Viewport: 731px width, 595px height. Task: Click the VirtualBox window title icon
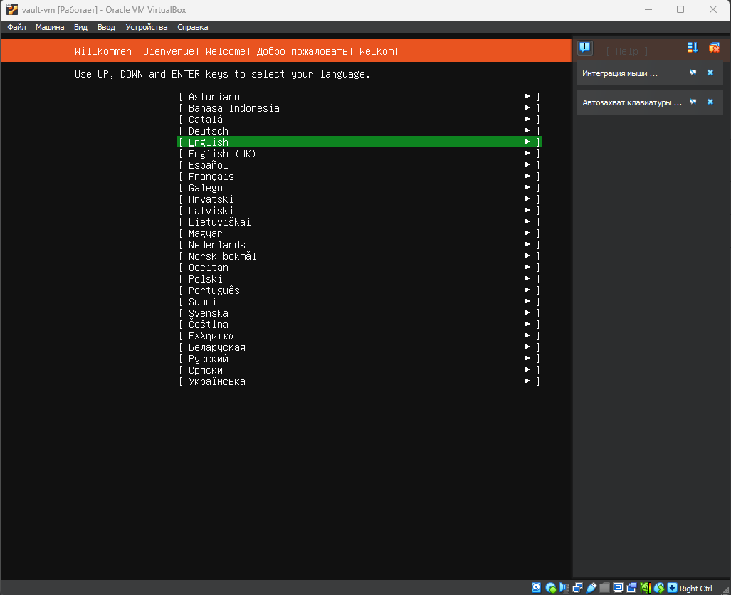point(11,9)
